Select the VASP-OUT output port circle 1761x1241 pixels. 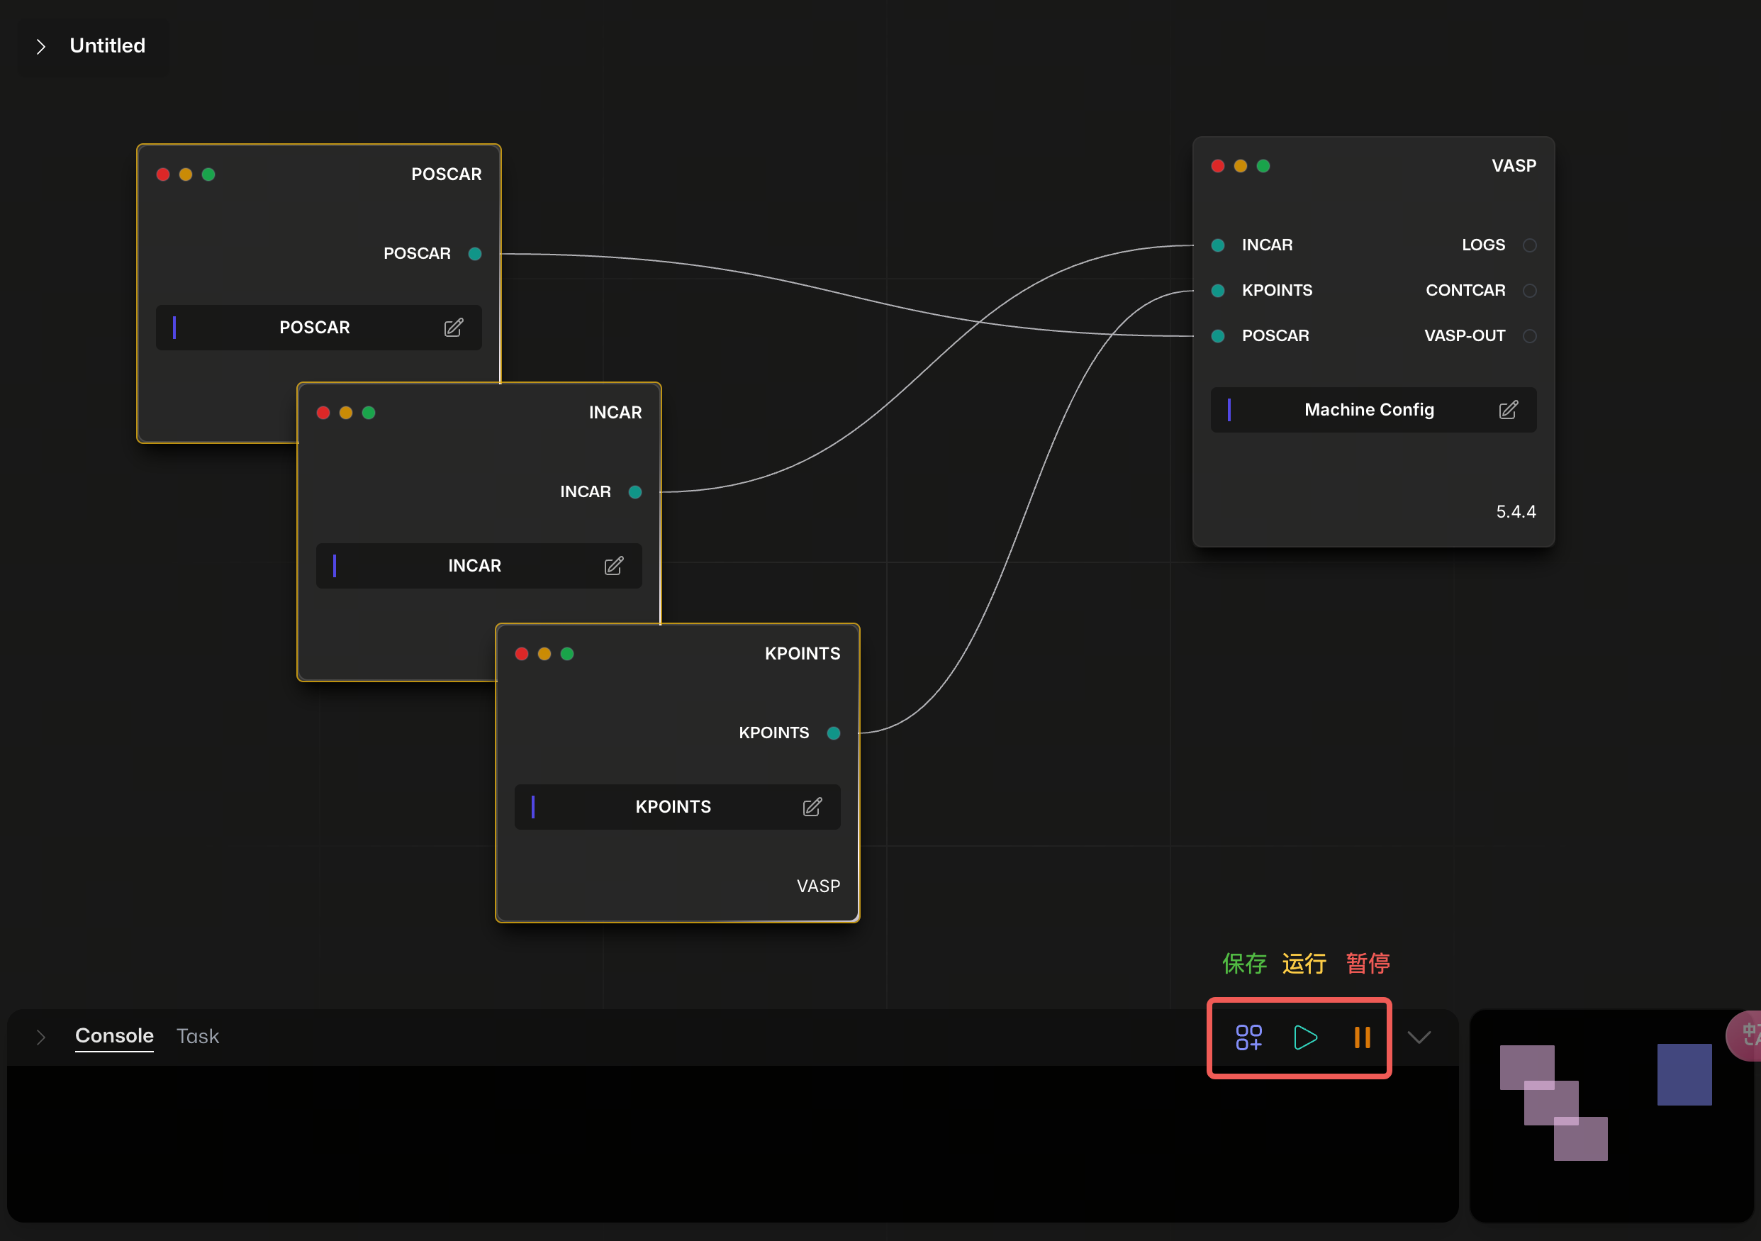pos(1529,336)
